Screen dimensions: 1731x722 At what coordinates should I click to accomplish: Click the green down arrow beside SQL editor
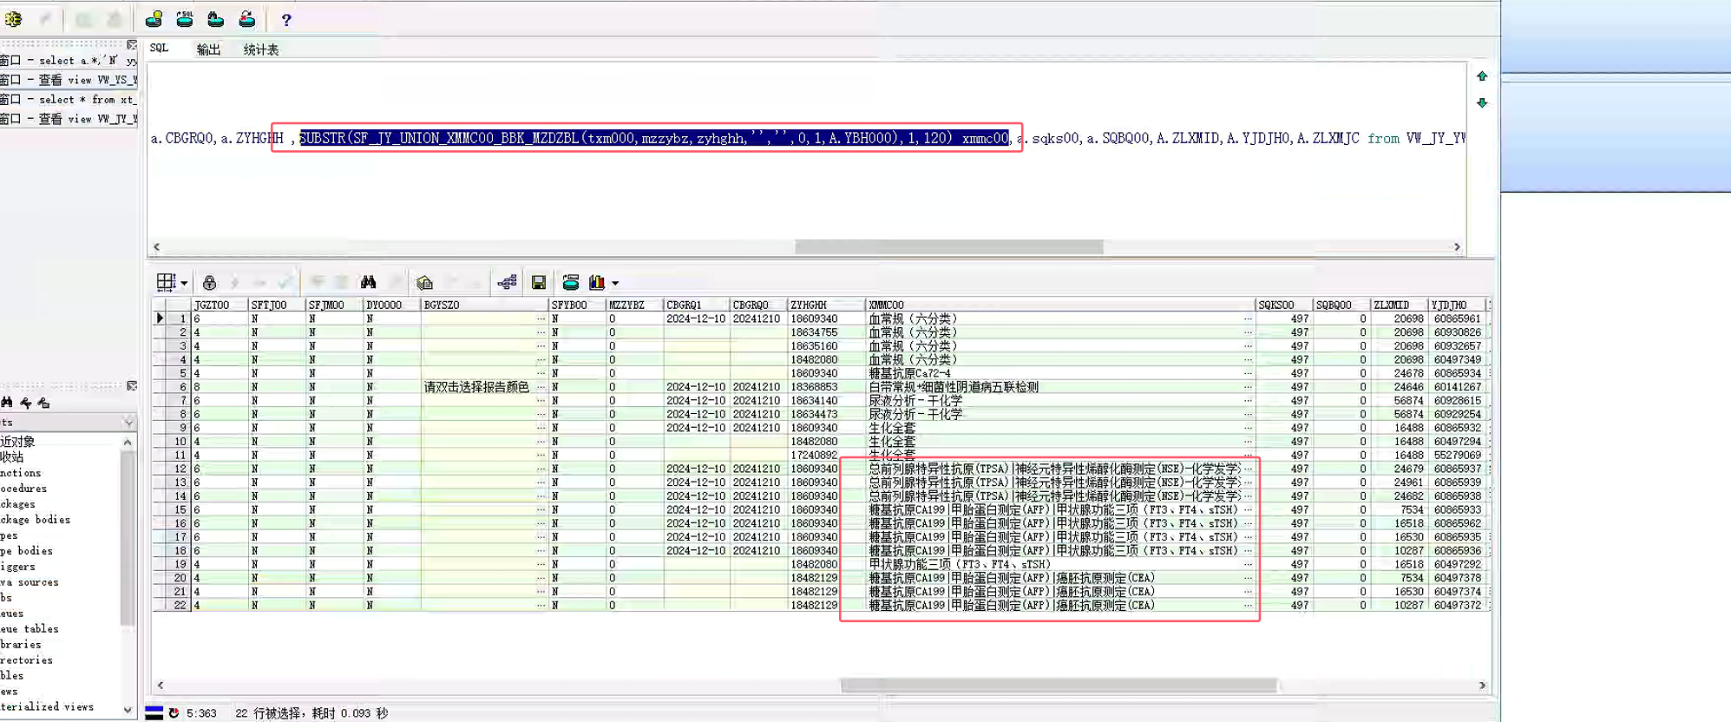[1482, 103]
